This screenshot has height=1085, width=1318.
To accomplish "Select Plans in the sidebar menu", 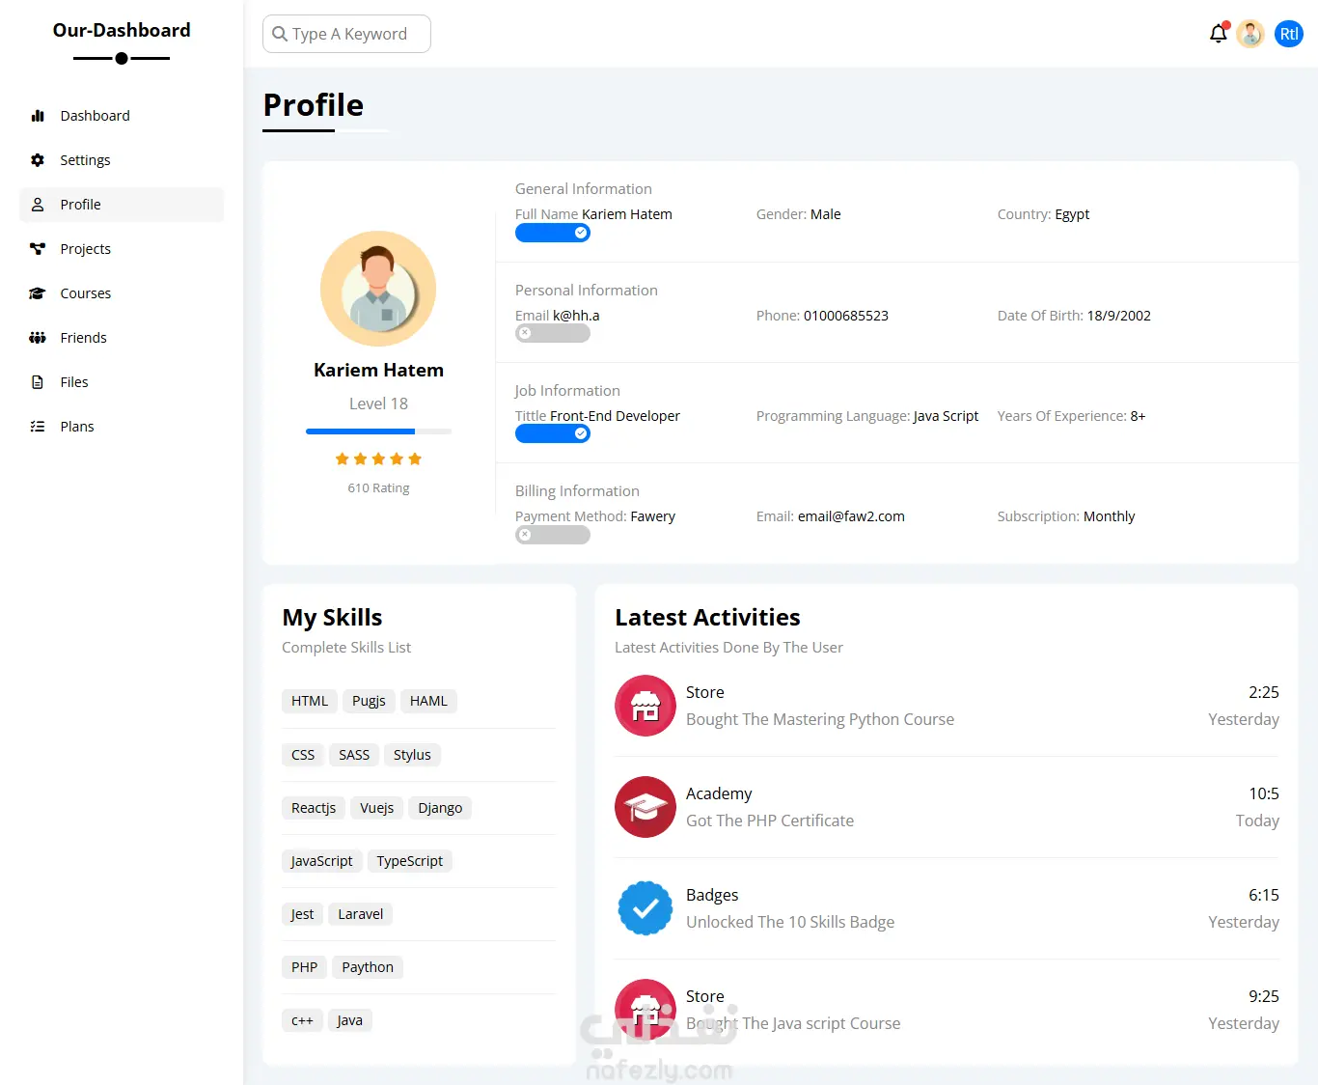I will tap(77, 427).
